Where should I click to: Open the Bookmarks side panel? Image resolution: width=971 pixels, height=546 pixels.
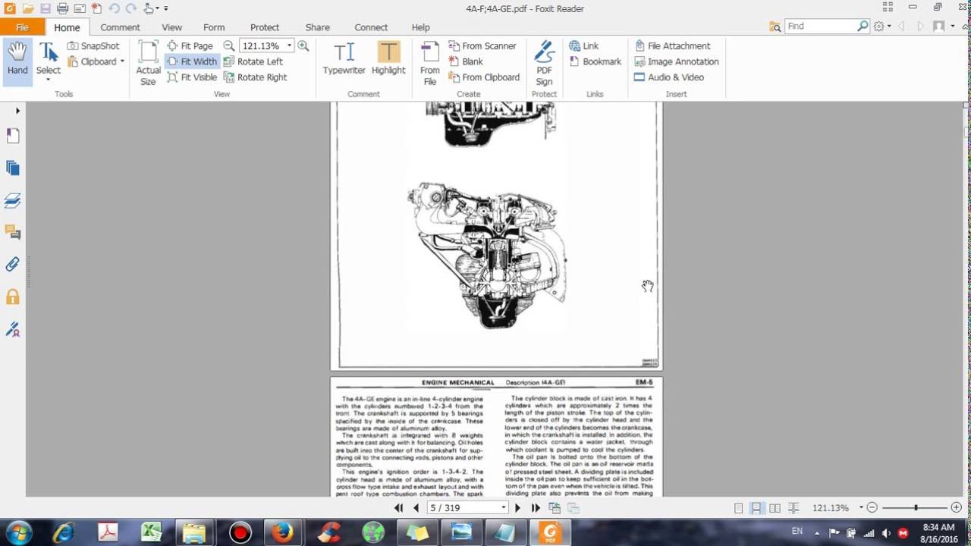coord(12,136)
